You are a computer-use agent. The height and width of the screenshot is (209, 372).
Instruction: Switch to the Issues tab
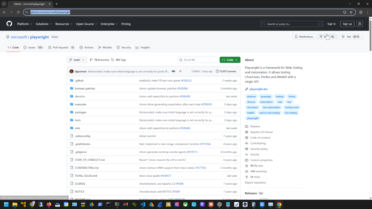pos(33,48)
